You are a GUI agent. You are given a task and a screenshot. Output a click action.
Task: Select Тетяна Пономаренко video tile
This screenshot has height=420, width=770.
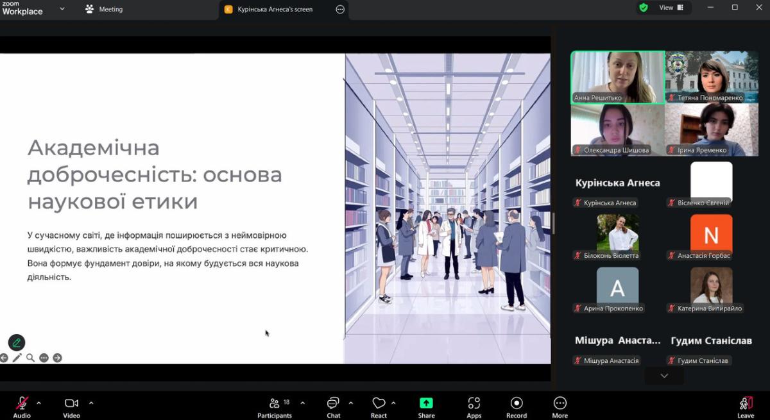(x=712, y=78)
